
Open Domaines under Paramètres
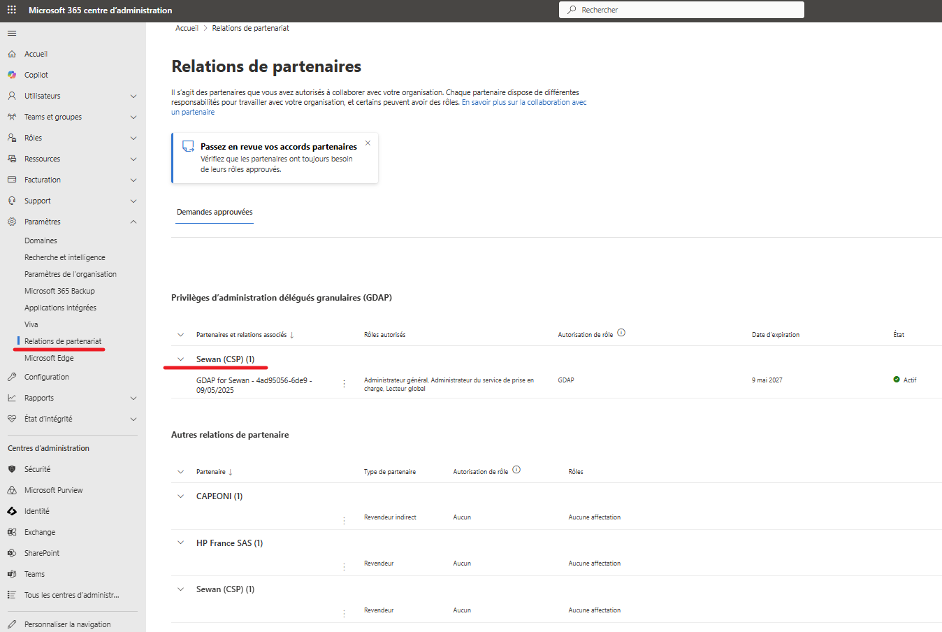[41, 240]
